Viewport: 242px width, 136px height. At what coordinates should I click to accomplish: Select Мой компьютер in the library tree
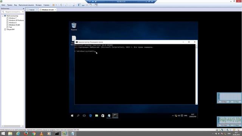coord(12,16)
